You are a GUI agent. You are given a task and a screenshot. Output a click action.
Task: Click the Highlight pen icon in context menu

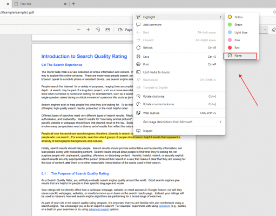138,17
